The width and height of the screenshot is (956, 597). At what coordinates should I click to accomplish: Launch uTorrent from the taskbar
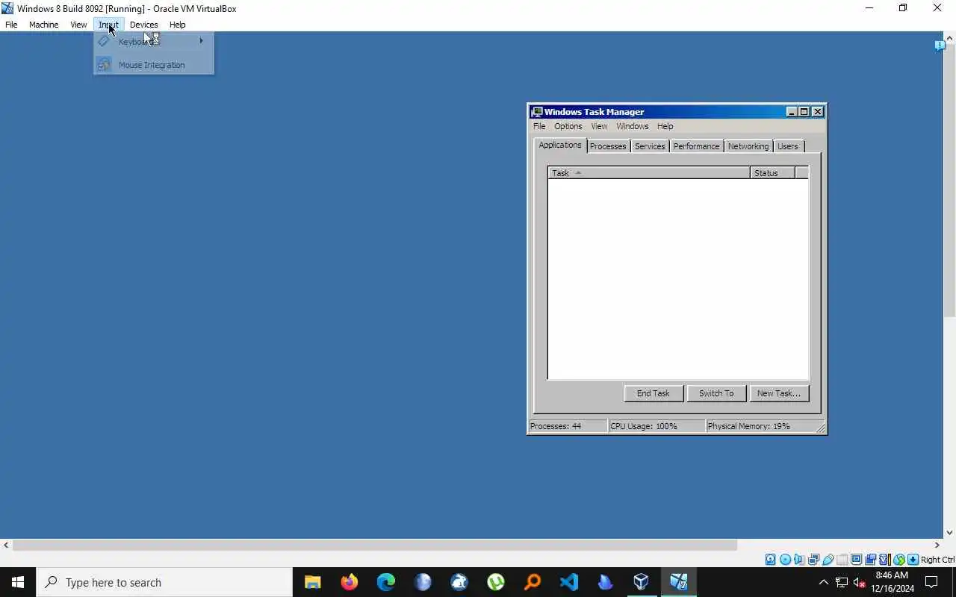[495, 582]
